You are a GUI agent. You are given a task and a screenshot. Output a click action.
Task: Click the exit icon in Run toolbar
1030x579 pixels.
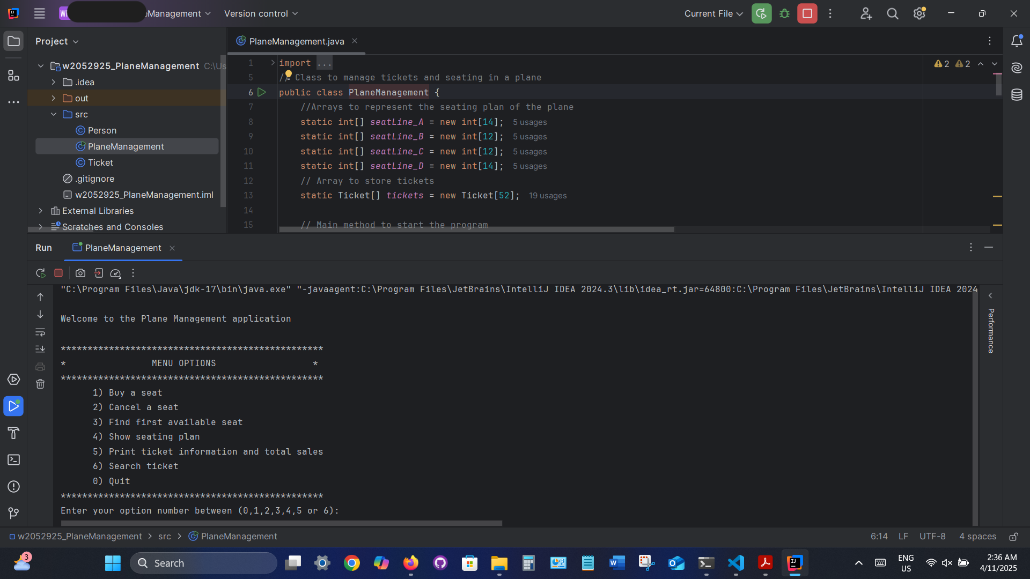(98, 273)
